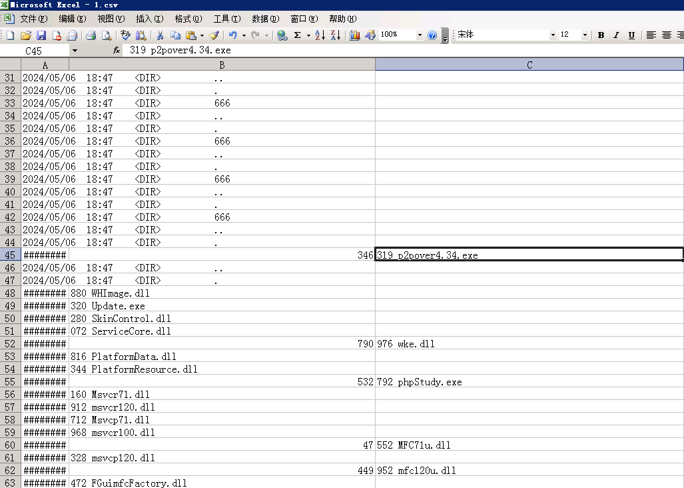This screenshot has width=684, height=488.
Task: Select cell with 880 WHImage.dll
Action: click(x=222, y=293)
